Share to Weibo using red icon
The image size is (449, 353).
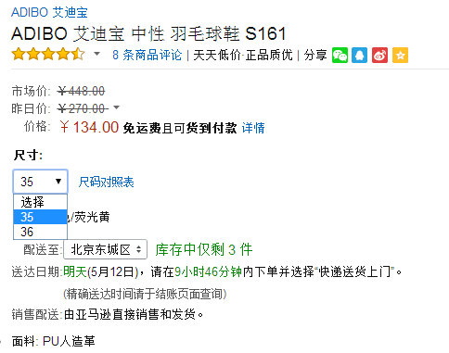379,56
